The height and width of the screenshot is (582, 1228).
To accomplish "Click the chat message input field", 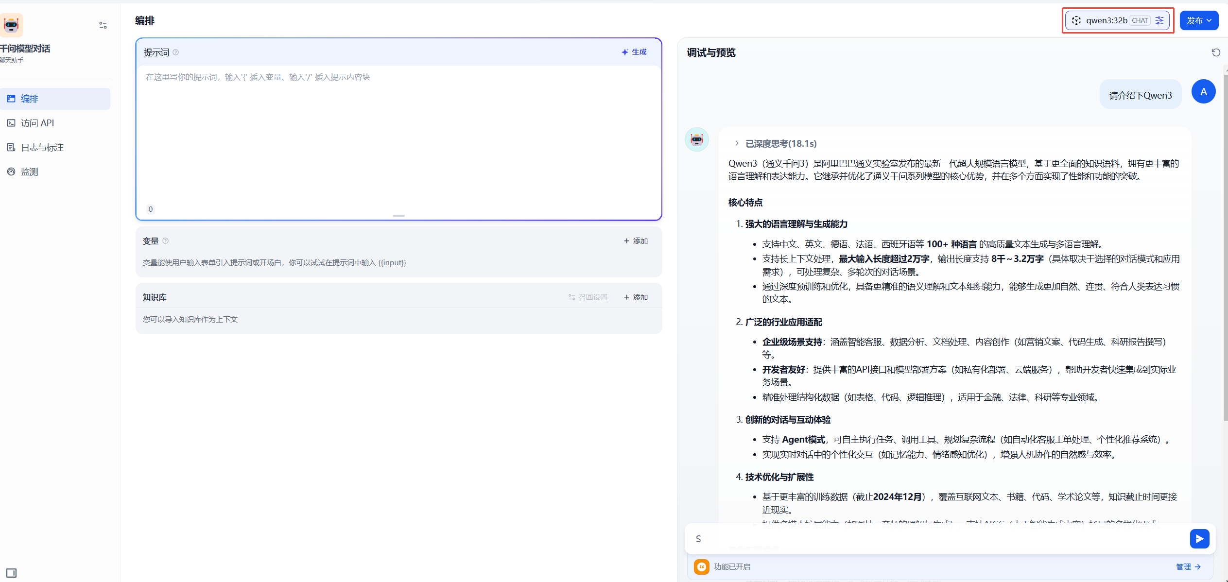I will [938, 539].
